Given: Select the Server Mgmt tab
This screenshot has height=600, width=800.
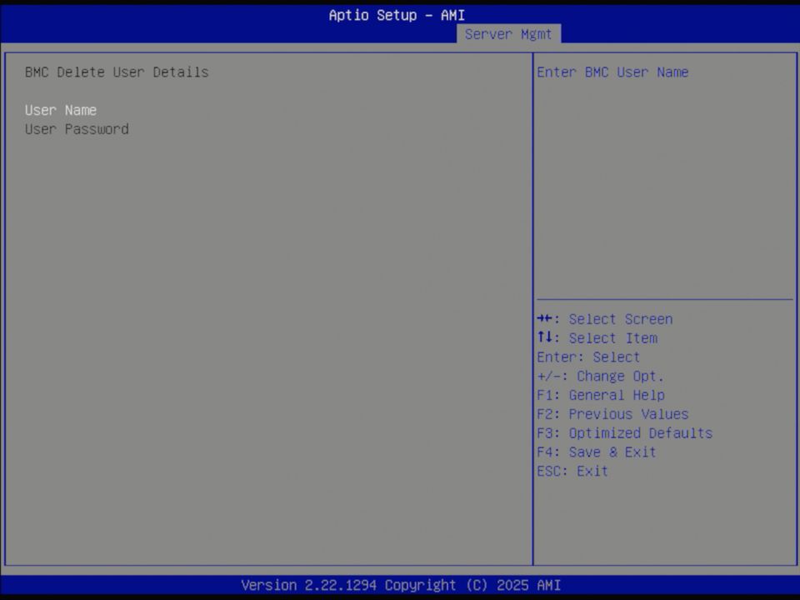Looking at the screenshot, I should point(508,34).
